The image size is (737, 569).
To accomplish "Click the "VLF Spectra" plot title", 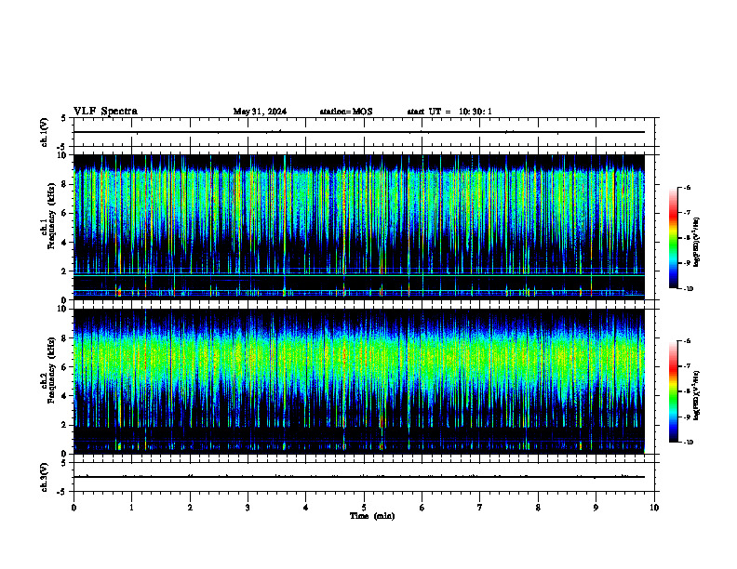I will (x=105, y=112).
